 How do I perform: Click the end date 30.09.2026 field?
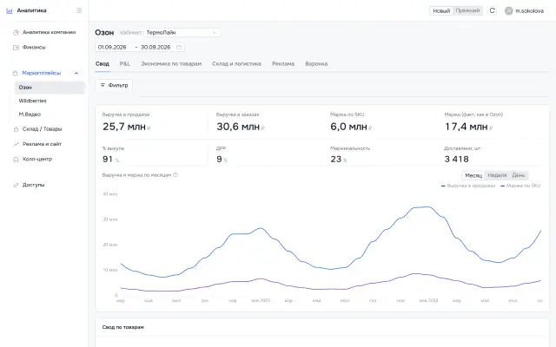tap(156, 47)
